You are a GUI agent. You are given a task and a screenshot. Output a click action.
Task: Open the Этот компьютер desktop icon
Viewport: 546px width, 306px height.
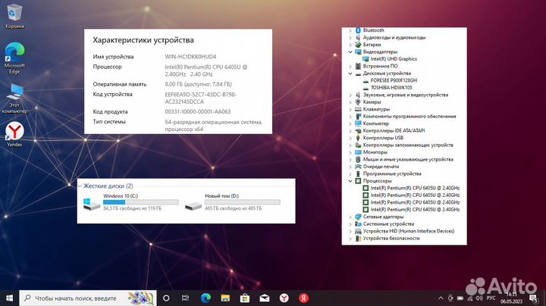[14, 98]
